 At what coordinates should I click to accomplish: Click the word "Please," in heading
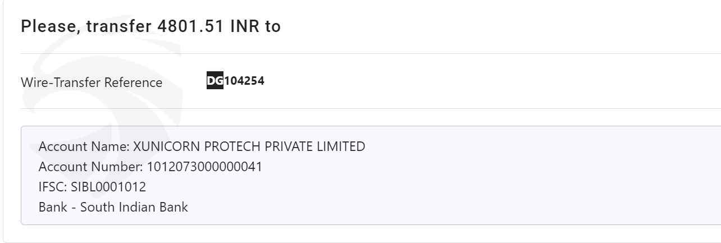pyautogui.click(x=51, y=27)
